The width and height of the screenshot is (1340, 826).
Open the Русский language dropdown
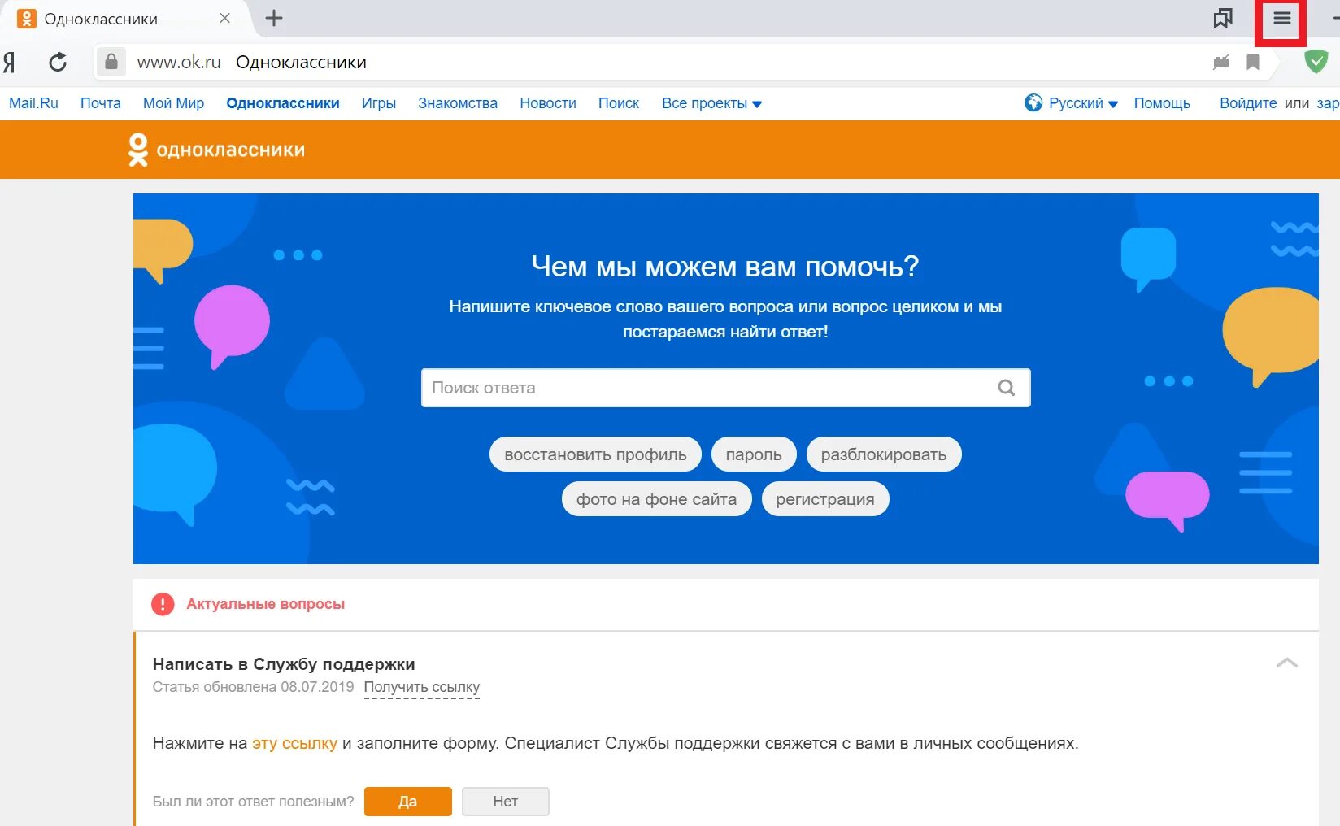click(1083, 103)
